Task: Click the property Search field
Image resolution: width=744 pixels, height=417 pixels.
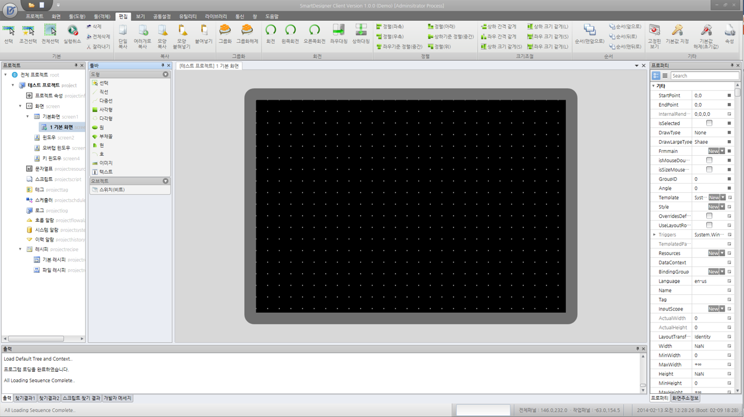Action: coord(704,76)
